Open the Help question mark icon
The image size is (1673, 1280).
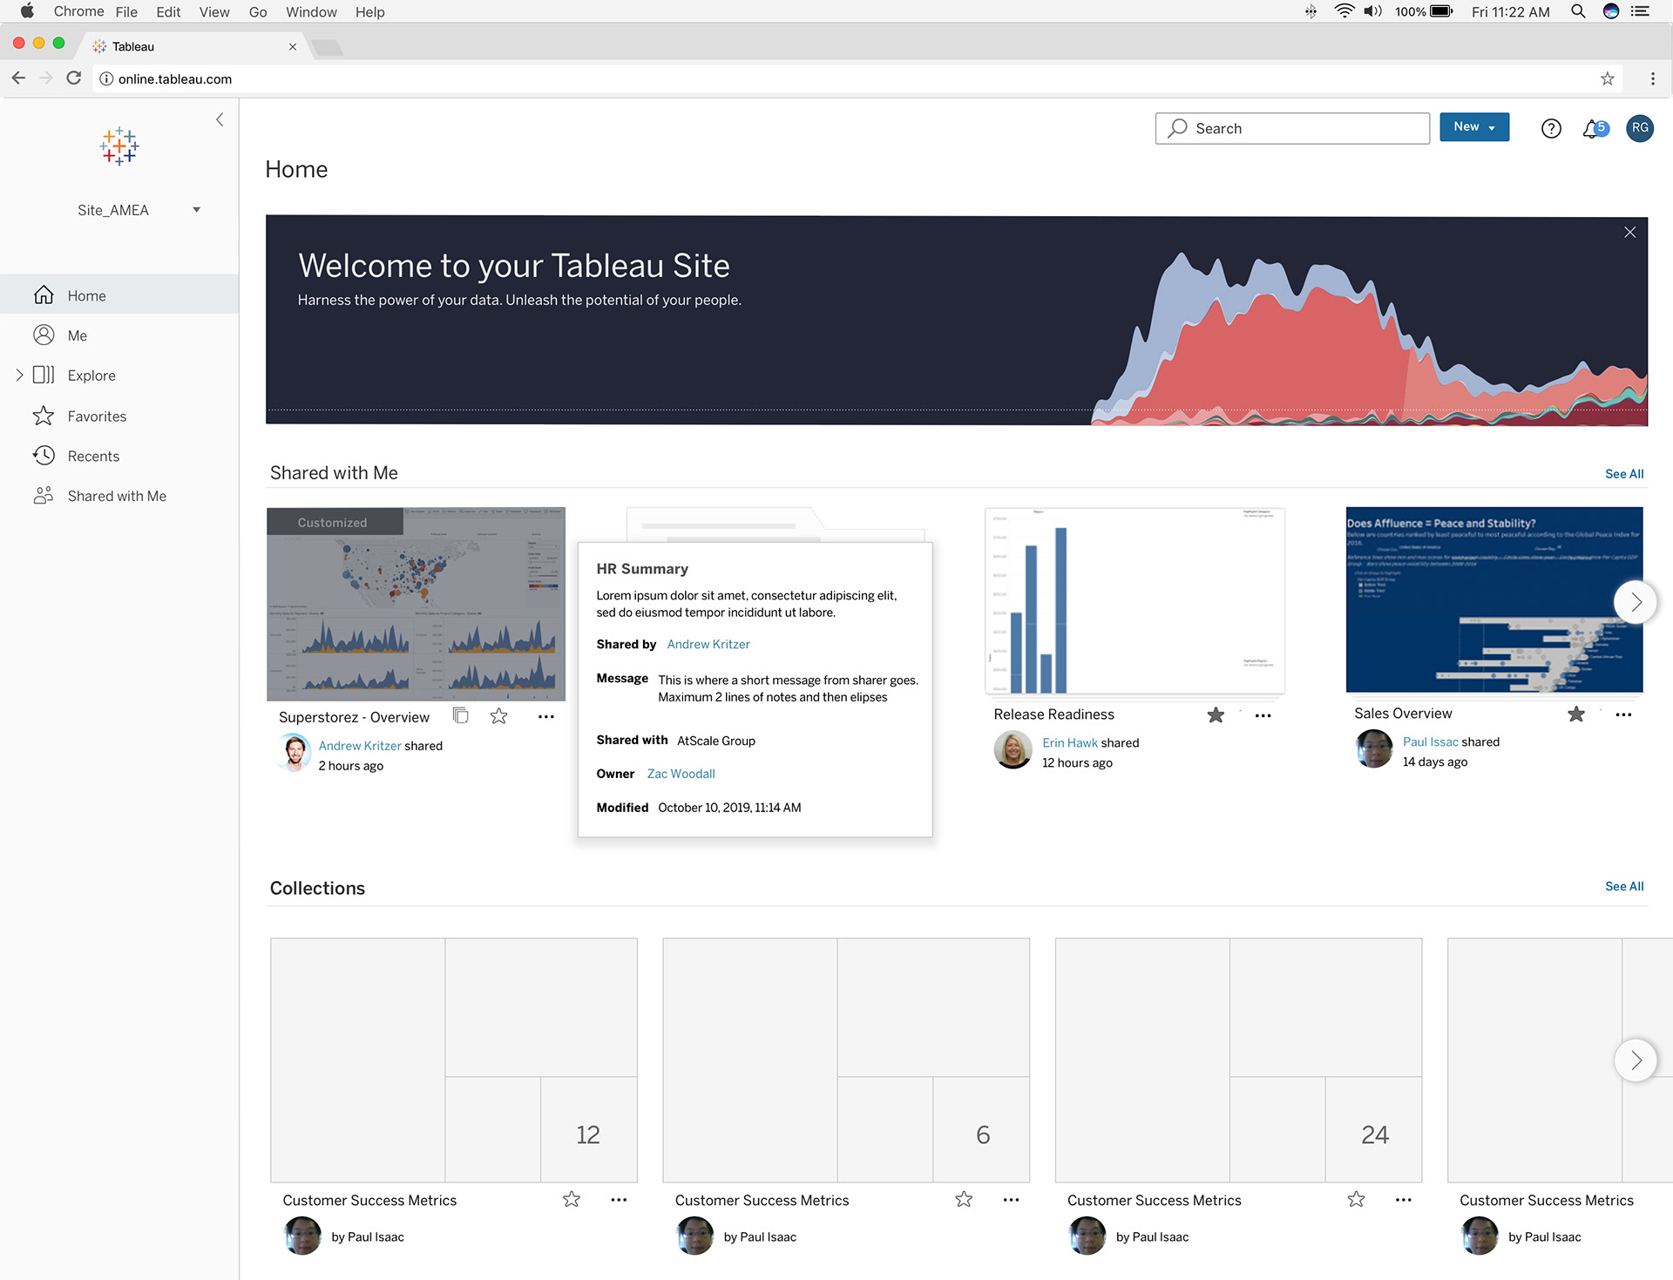pyautogui.click(x=1551, y=129)
